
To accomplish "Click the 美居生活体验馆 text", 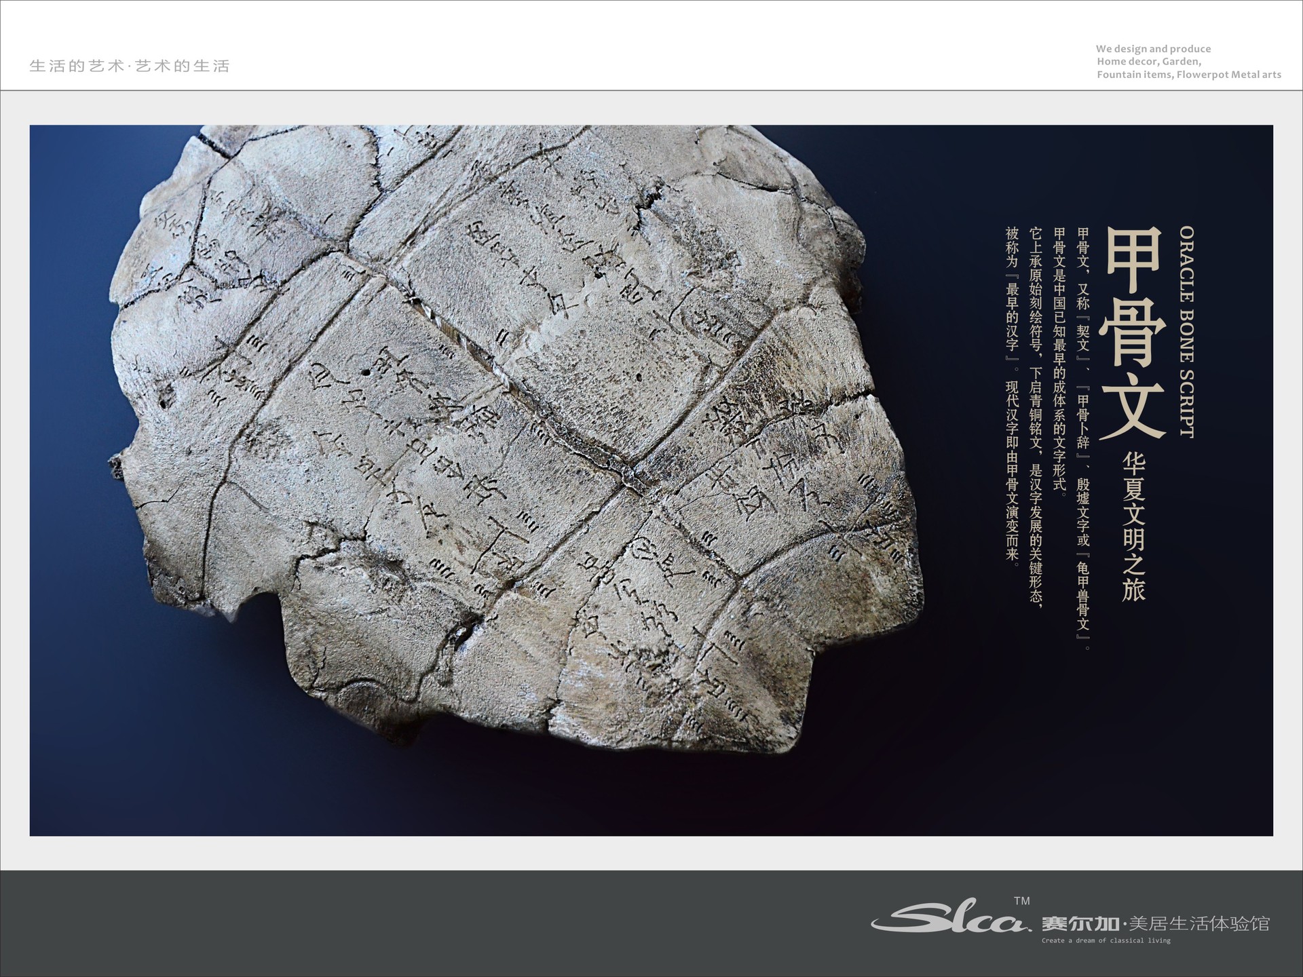I will click(x=1199, y=924).
